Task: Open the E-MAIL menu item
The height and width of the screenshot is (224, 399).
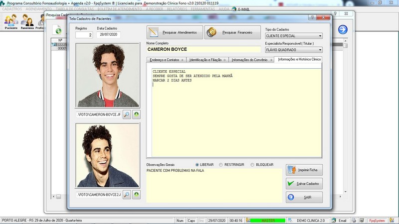Action: pos(244,9)
